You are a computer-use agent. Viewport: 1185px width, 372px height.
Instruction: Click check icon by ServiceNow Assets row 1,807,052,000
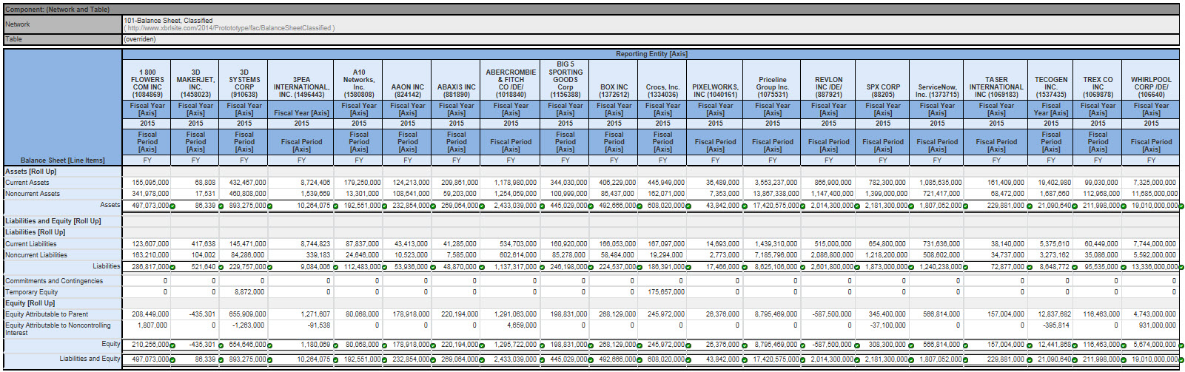click(966, 206)
